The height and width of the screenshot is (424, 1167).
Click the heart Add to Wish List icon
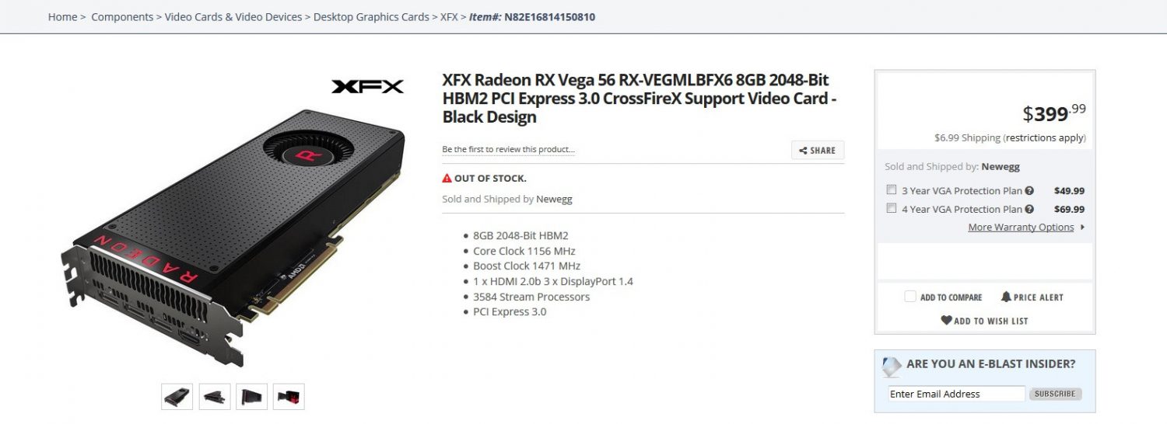[946, 320]
